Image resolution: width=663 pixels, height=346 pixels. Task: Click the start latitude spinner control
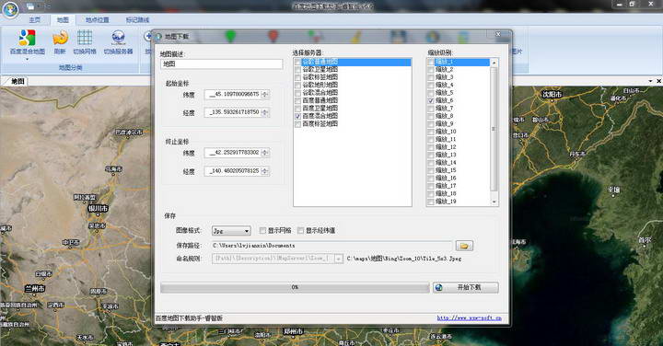tap(265, 94)
